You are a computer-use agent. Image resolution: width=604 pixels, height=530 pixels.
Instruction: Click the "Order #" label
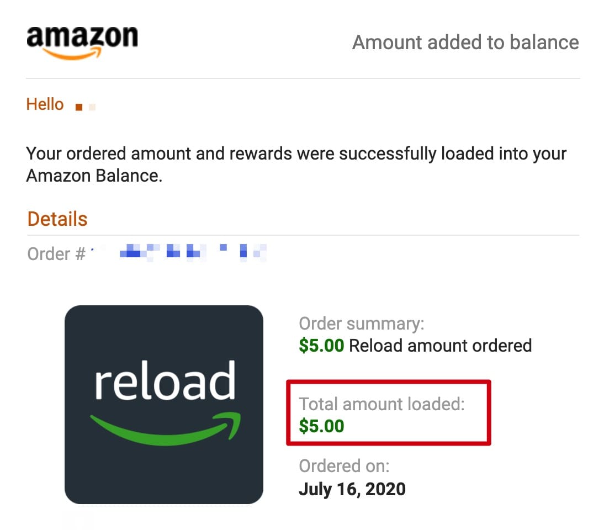[56, 254]
